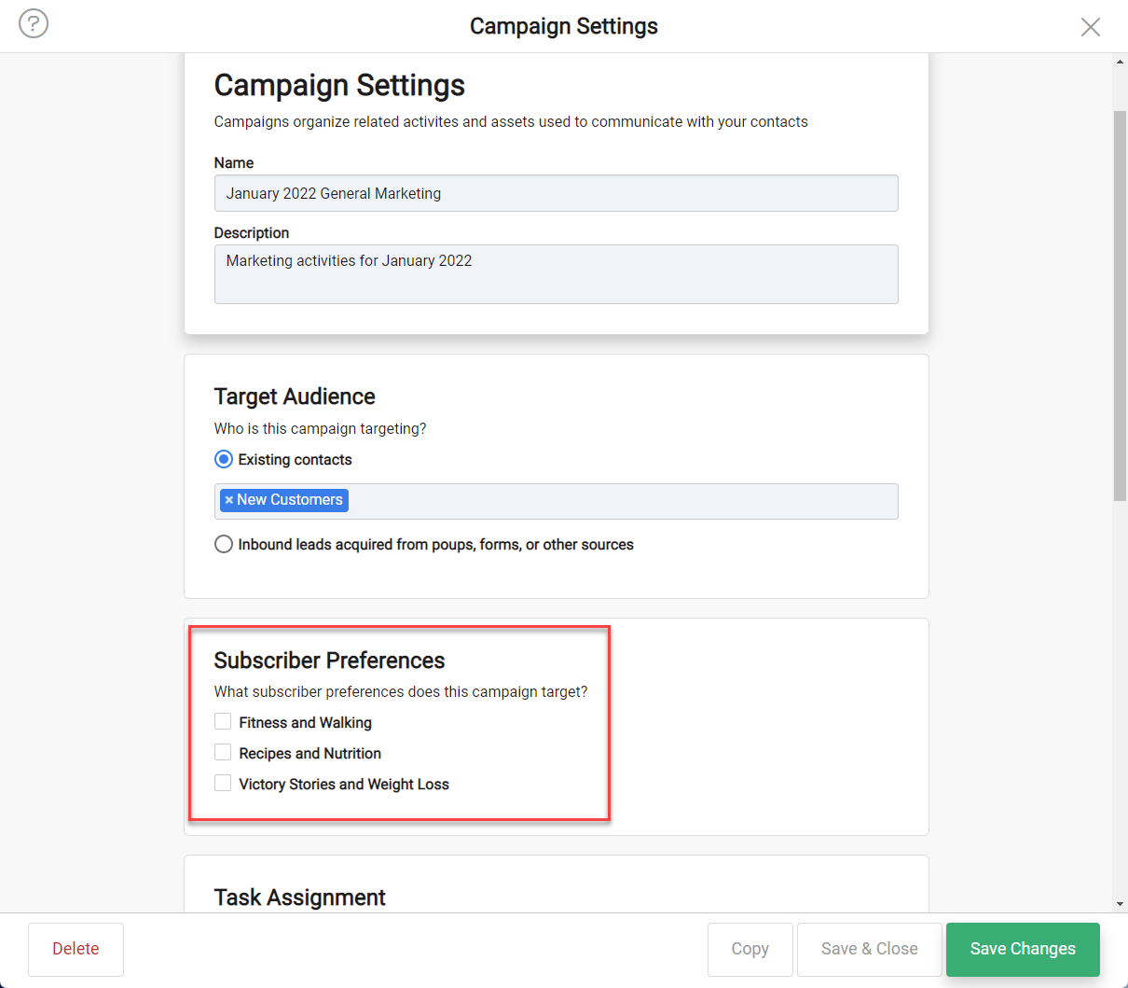Select the Existing contacts radio button
1128x988 pixels.
click(x=224, y=459)
